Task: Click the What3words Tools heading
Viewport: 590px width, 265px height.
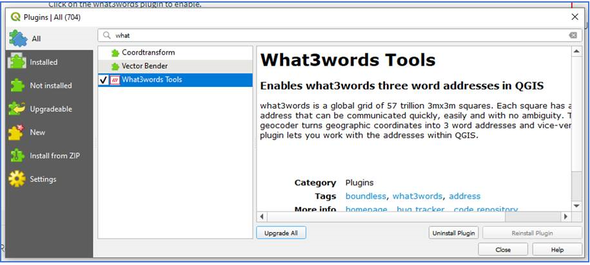Action: (x=348, y=60)
